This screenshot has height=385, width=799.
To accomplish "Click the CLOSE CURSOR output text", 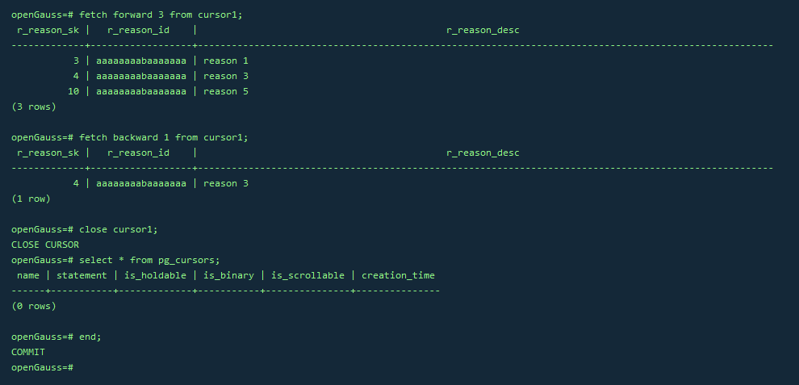I will (45, 245).
